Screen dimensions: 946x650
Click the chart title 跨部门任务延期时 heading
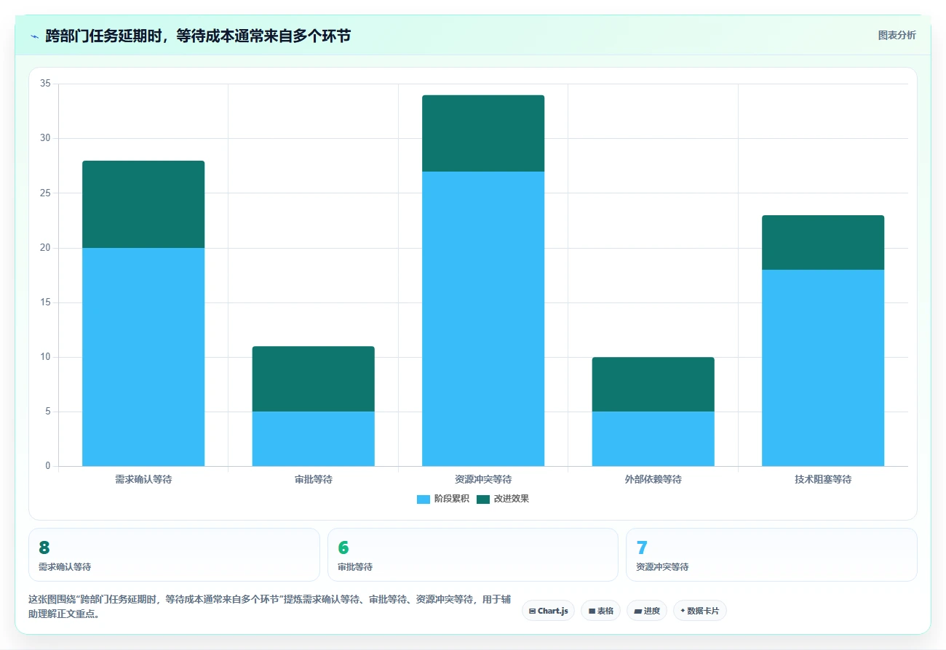(x=198, y=36)
